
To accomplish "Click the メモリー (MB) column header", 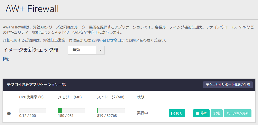I will click(x=70, y=97).
